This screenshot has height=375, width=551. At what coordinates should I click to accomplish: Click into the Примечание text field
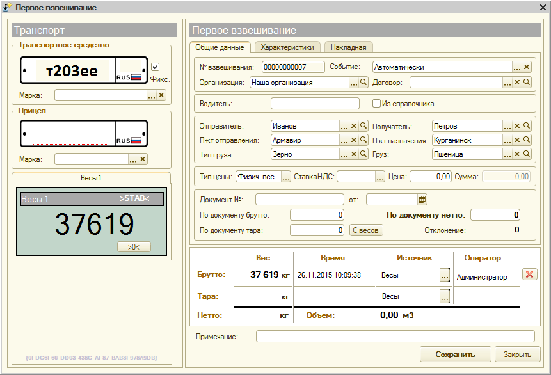(x=395, y=337)
